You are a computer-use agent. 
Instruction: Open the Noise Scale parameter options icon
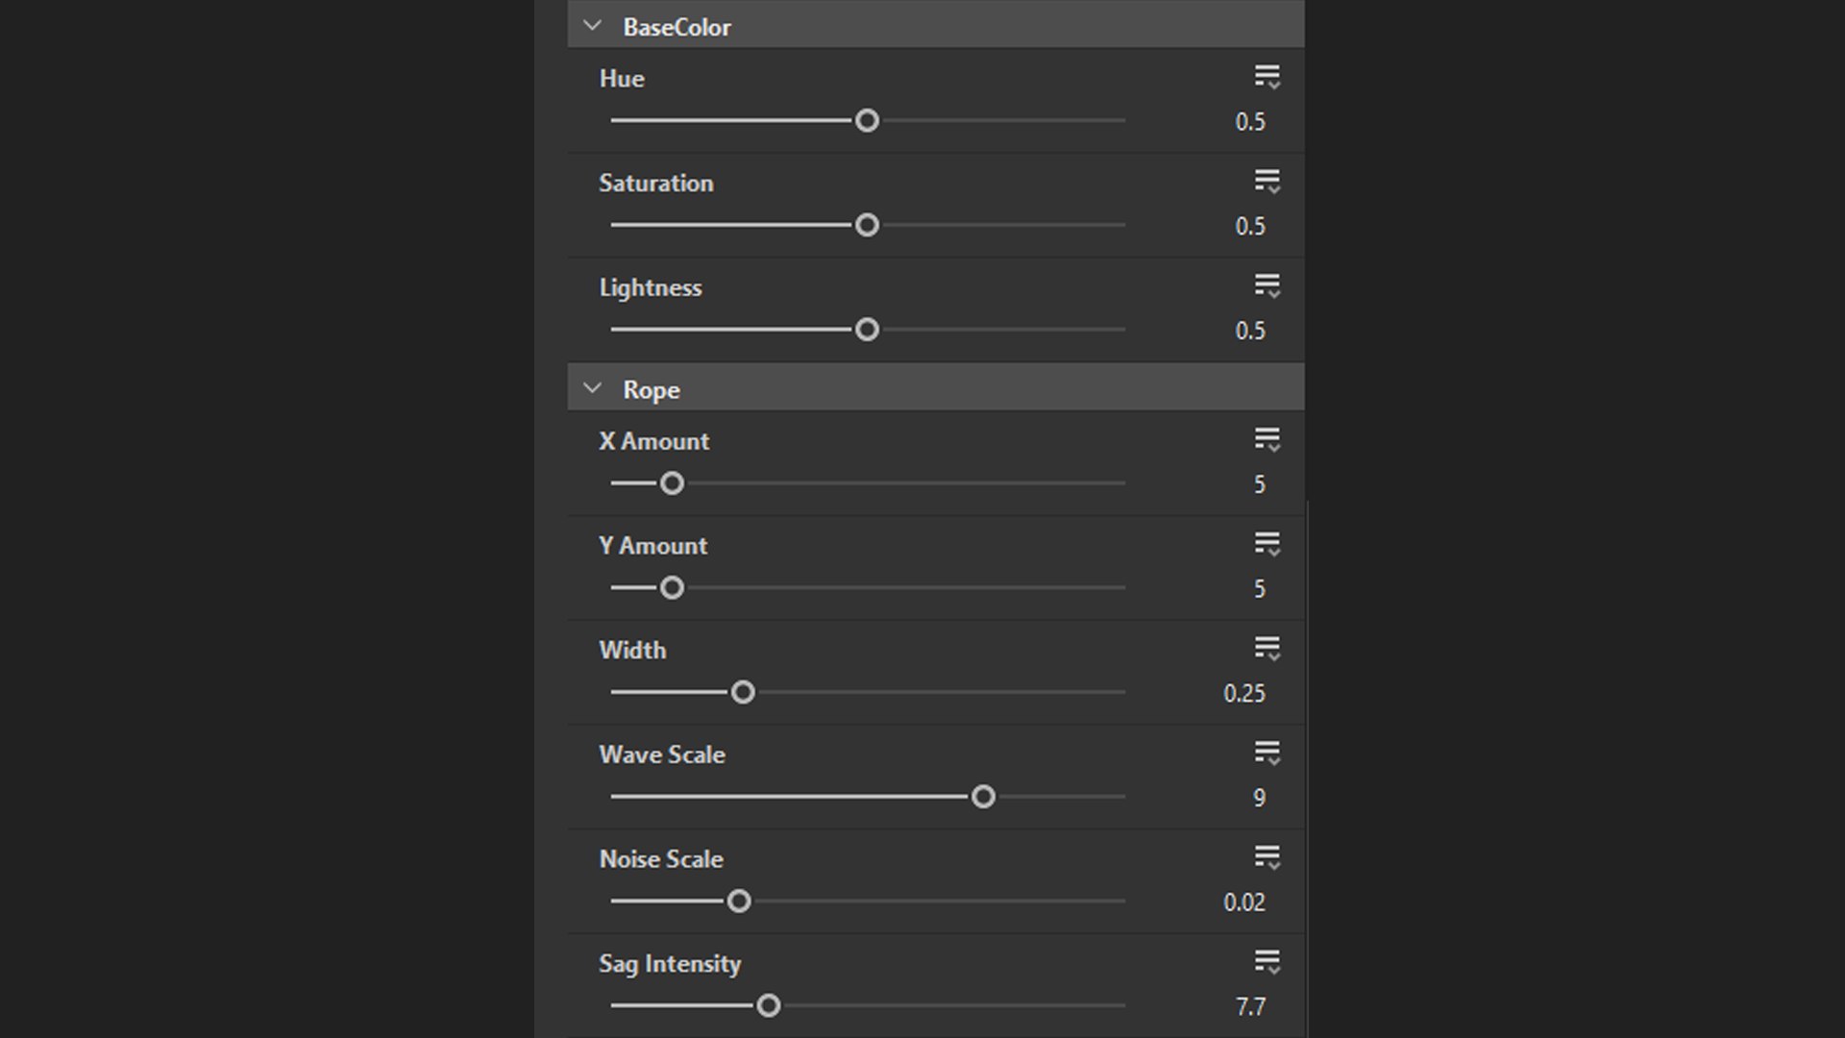1267,857
